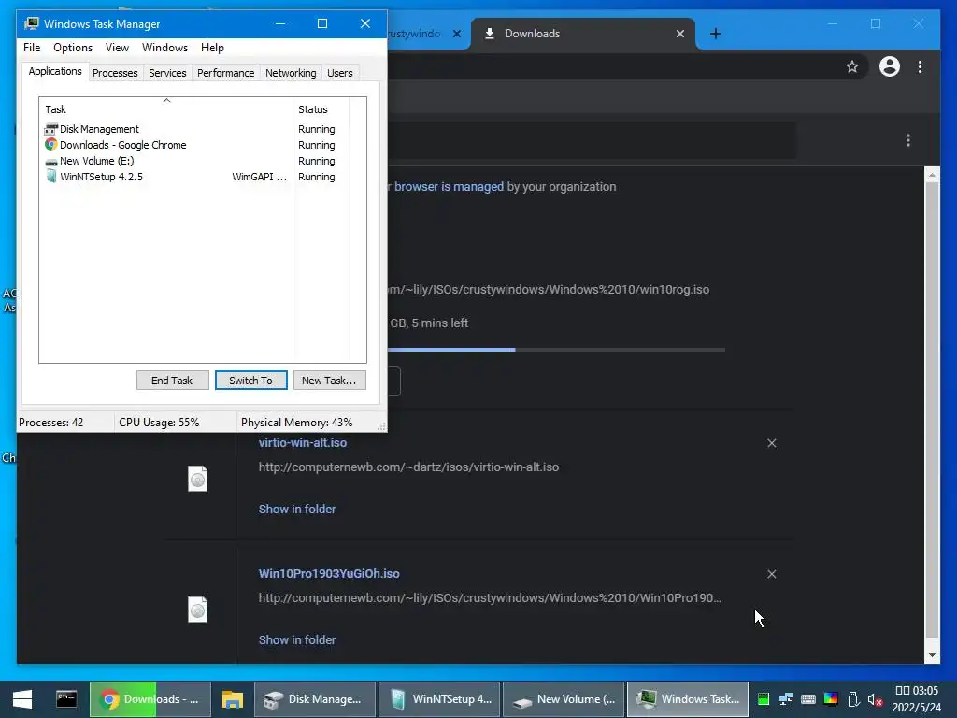Open Chrome three-dot menu
Viewport: 957px width, 718px height.
click(920, 66)
